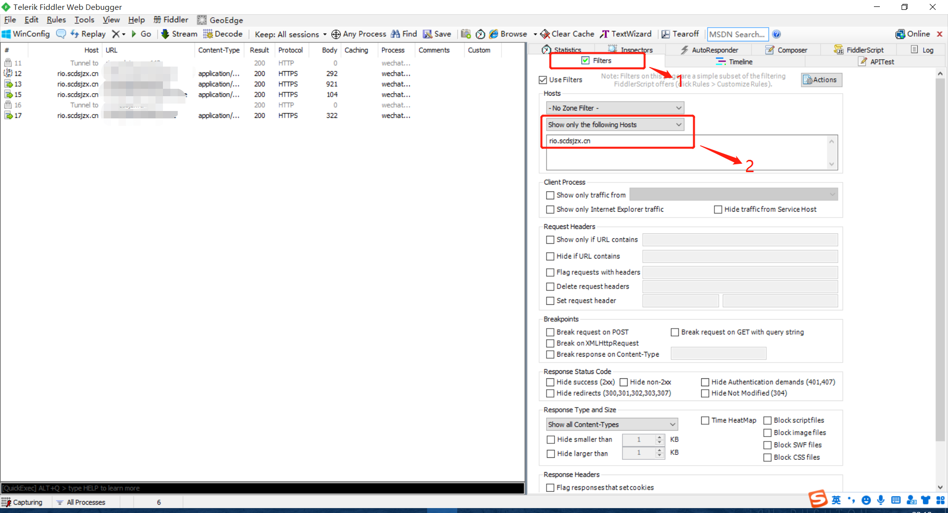The height and width of the screenshot is (513, 948).
Task: Uncheck the Use Filters checkbox
Action: (543, 80)
